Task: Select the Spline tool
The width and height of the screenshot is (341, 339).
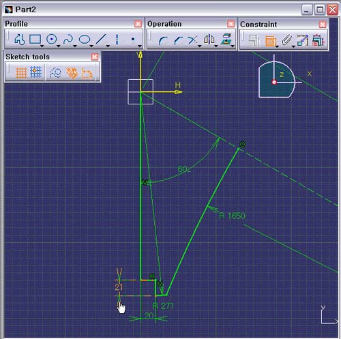Action: 68,40
